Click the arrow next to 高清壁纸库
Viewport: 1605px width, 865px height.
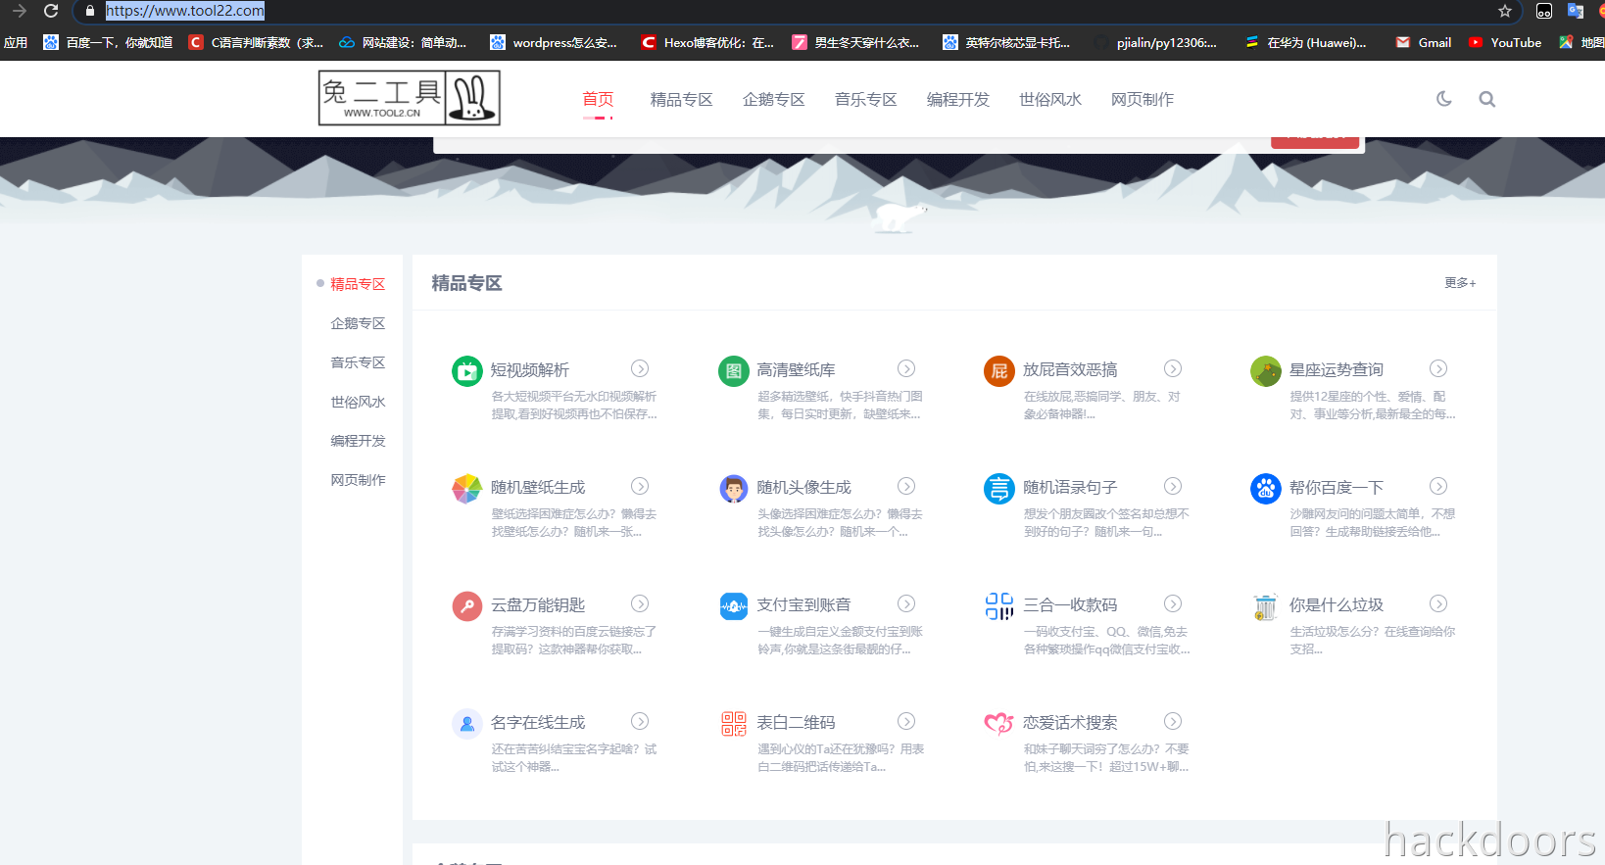906,368
